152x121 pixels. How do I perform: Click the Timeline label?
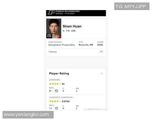coord(53,52)
